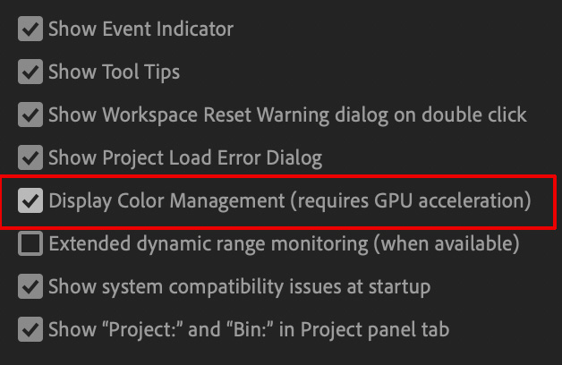The width and height of the screenshot is (562, 365).
Task: Click the "Display Color Management" label text
Action: (166, 200)
